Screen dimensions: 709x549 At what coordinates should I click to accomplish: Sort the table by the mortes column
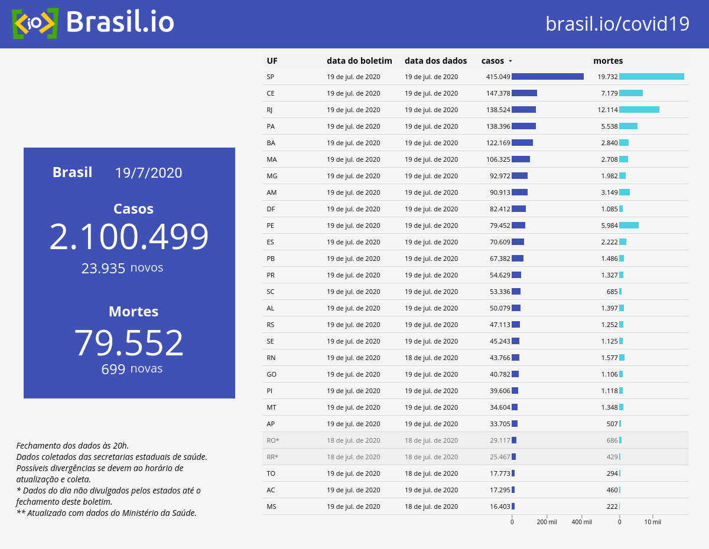608,61
